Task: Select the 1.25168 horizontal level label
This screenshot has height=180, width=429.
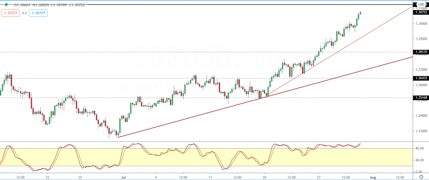Action: [x=421, y=98]
